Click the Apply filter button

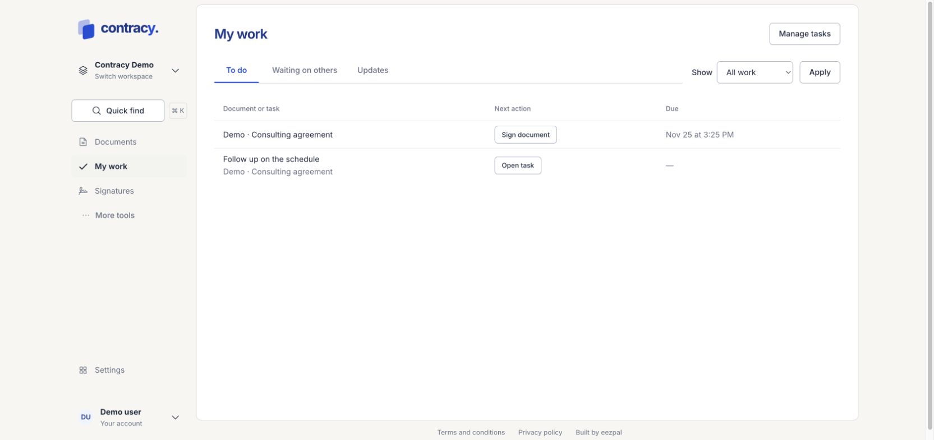[820, 72]
